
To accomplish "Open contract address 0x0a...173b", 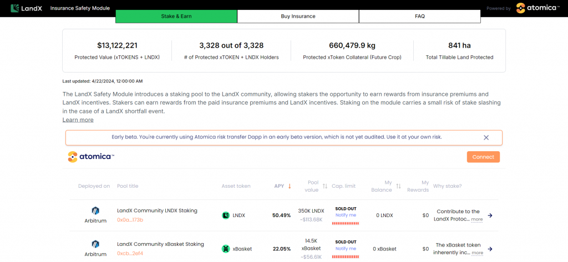I will click(x=130, y=220).
